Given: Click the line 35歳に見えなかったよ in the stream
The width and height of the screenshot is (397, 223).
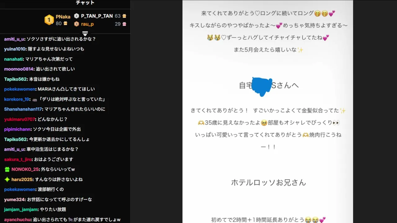Looking at the screenshot, I should pyautogui.click(x=268, y=123).
